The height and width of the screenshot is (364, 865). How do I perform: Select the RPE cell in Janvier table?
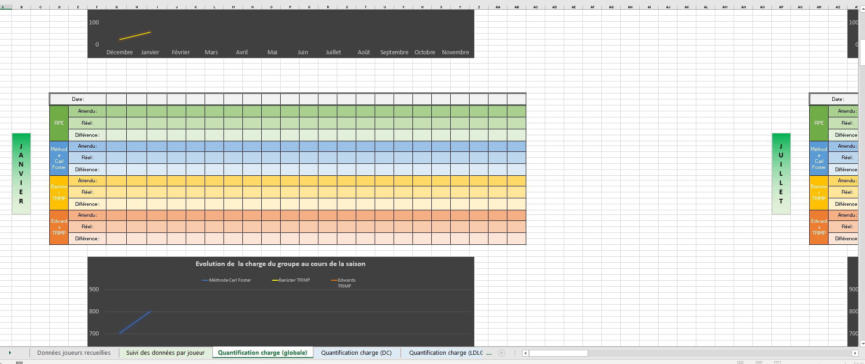point(59,123)
